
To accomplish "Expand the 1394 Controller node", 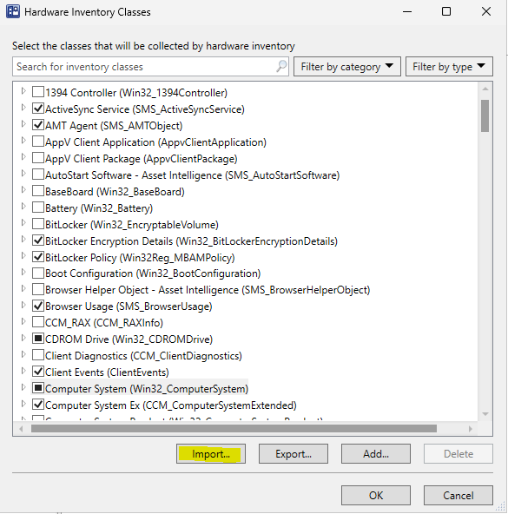I will click(x=23, y=91).
